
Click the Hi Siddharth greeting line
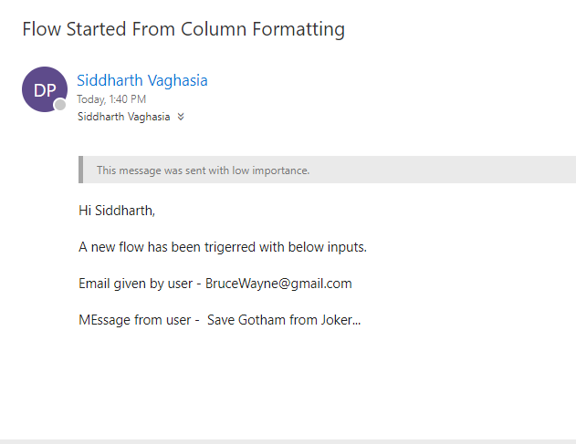117,211
